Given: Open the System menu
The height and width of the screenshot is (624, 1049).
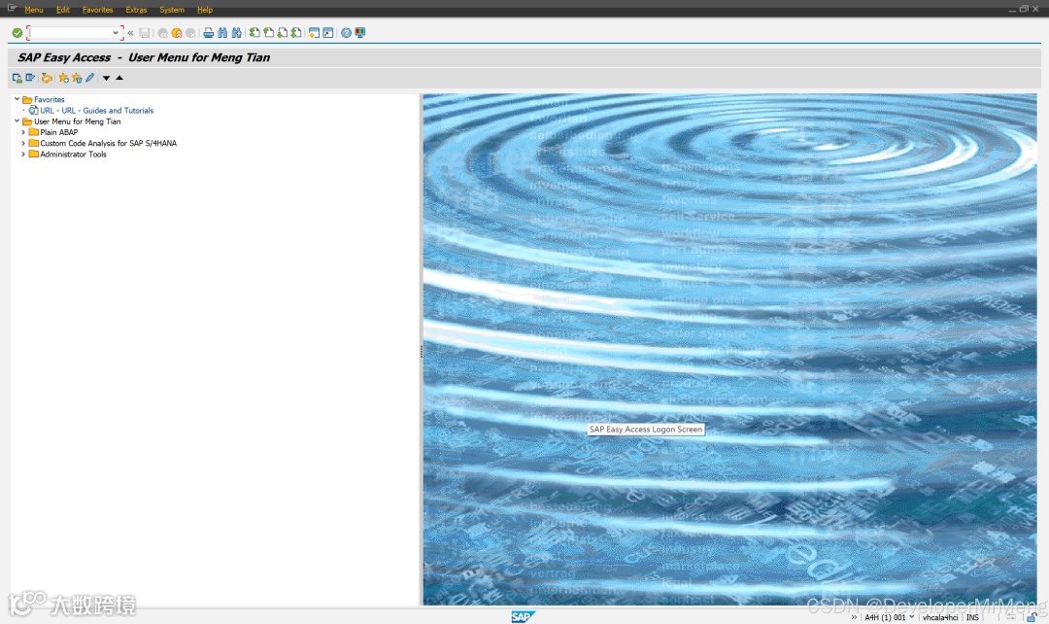Looking at the screenshot, I should click(171, 10).
